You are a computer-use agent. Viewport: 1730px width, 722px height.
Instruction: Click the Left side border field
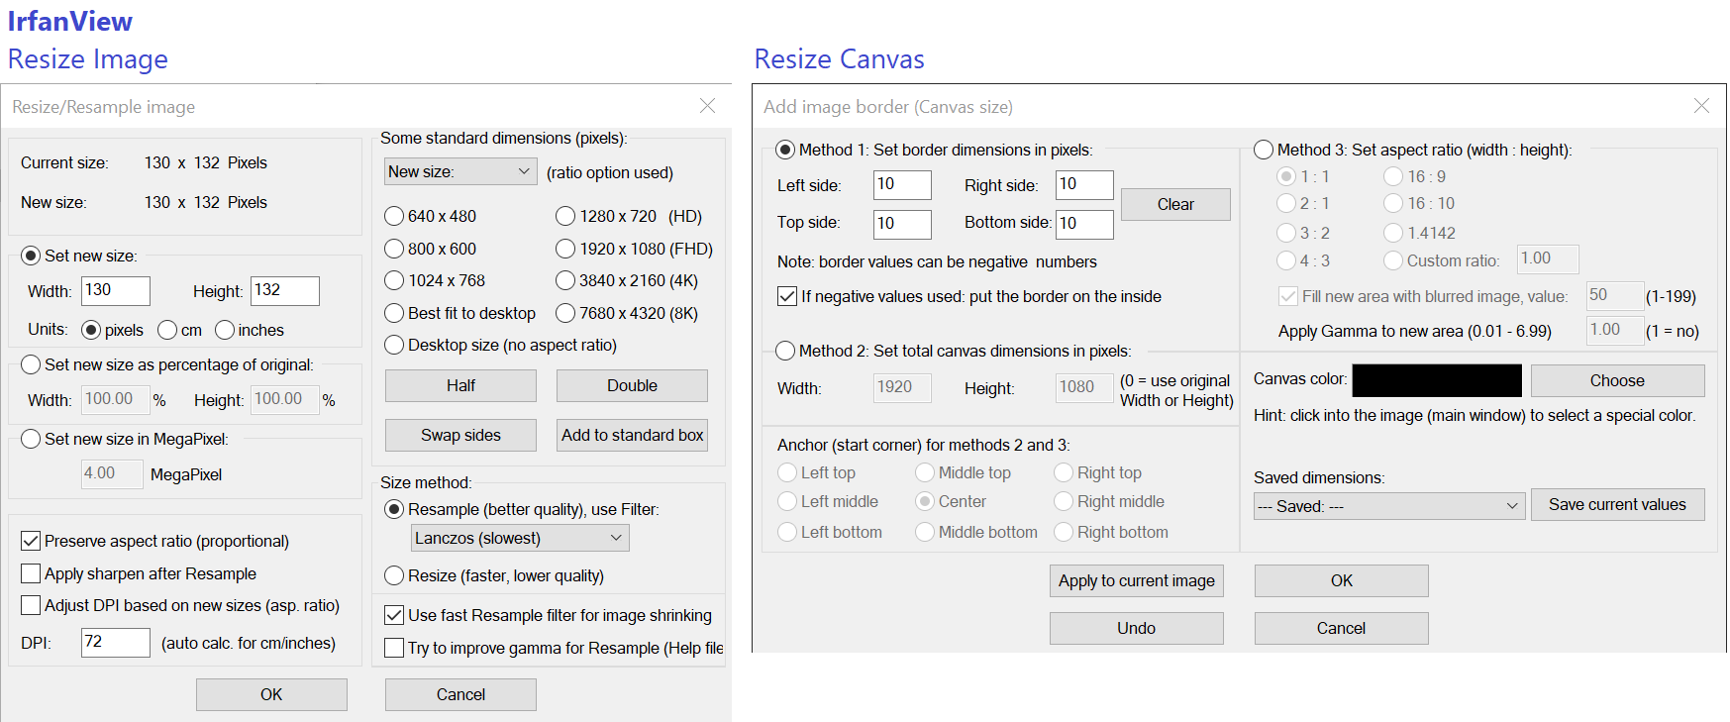(x=901, y=184)
